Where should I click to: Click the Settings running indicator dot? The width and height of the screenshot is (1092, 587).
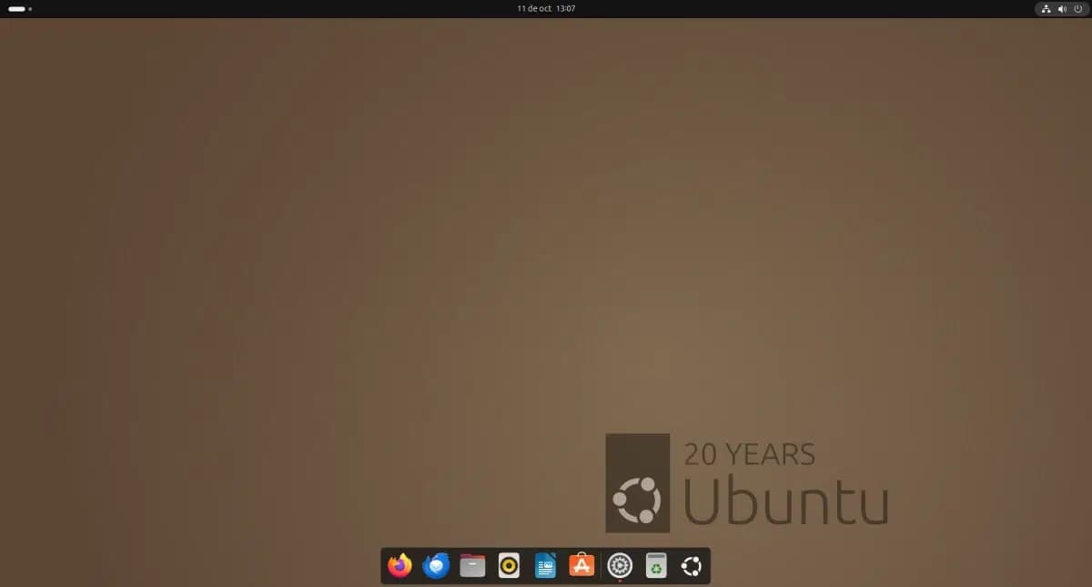[x=620, y=581]
